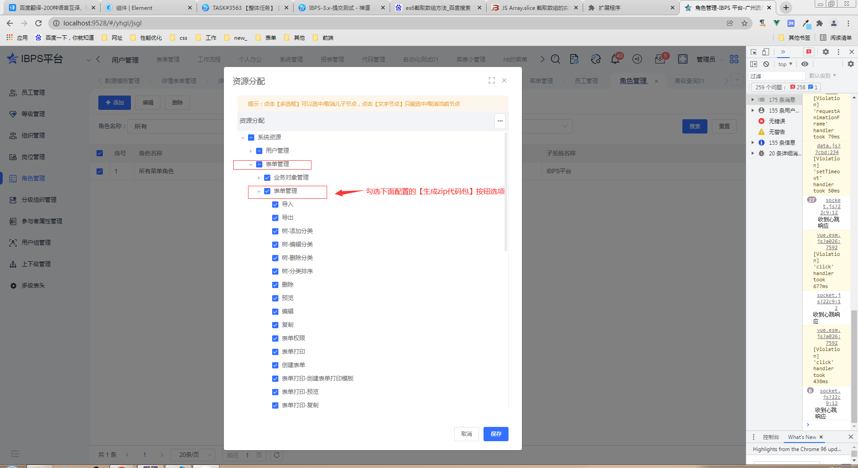
Task: Collapse the 系统资源 tree node
Action: point(243,138)
